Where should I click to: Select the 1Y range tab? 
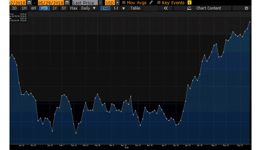click(55, 8)
